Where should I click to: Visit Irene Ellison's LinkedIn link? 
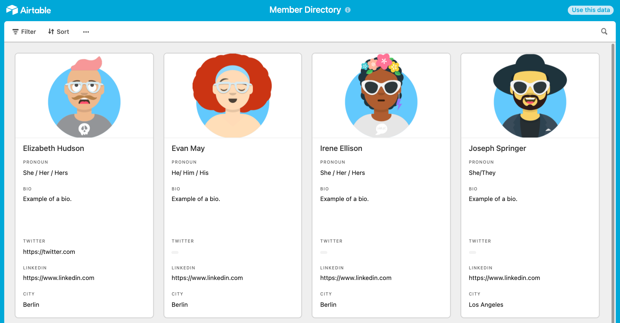click(355, 278)
